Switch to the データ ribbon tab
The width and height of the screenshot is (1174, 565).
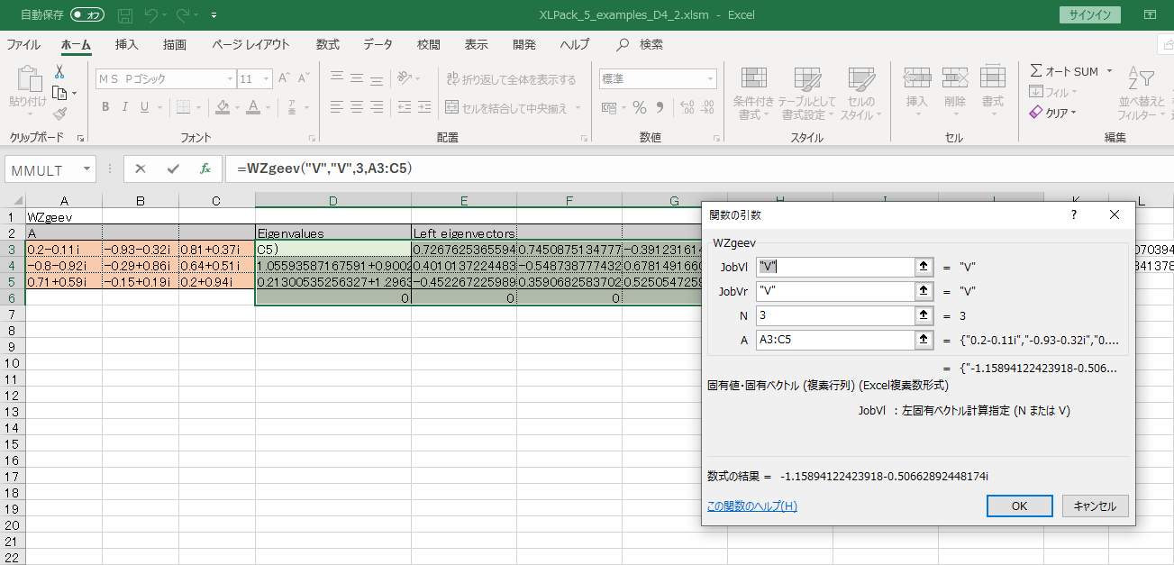click(x=378, y=44)
